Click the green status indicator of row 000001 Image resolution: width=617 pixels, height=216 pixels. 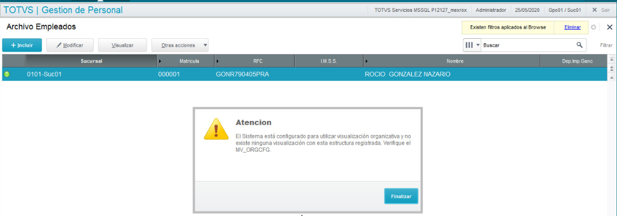7,74
